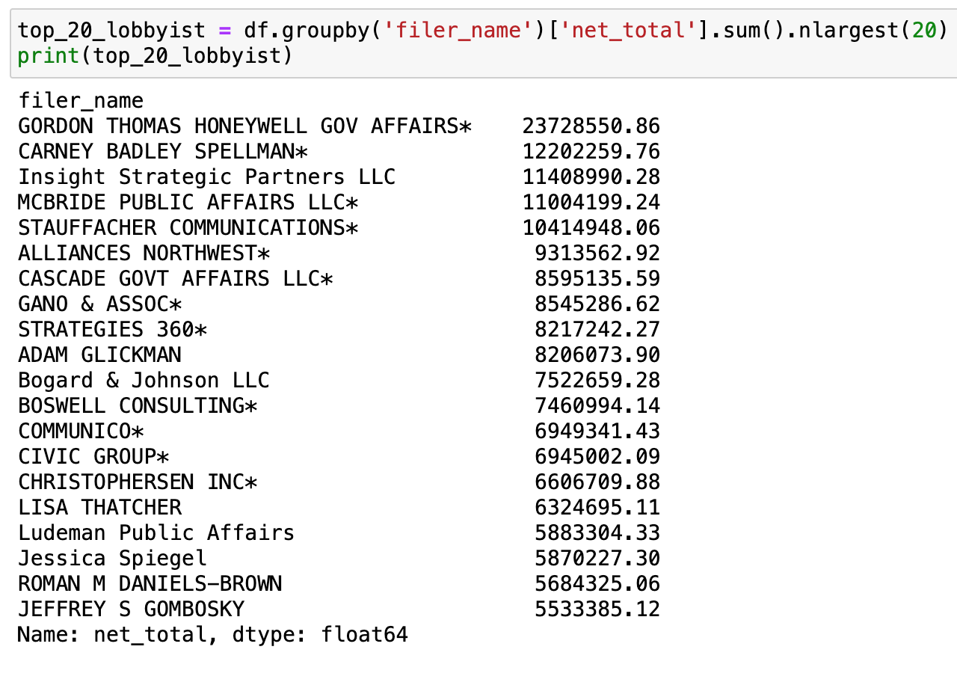Click the STAUFFACHER COMMUNICATIONS output row
This screenshot has width=957, height=694.
click(188, 228)
